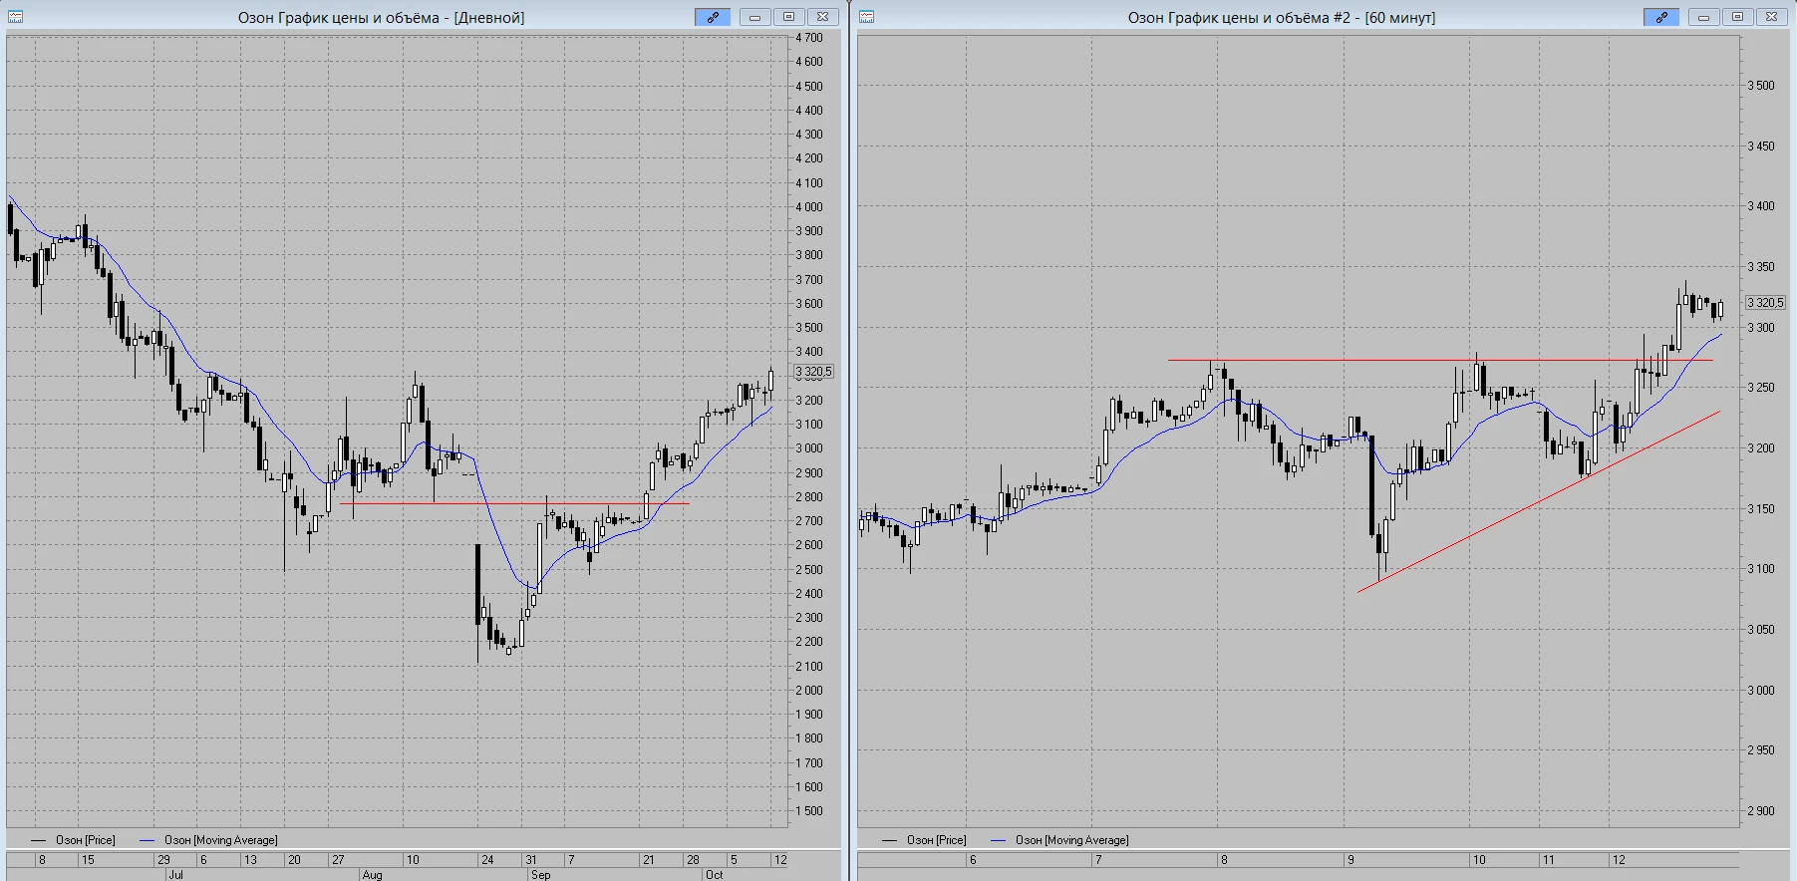Click the 3 450 price axis label in the hourly chart
Image resolution: width=1797 pixels, height=881 pixels.
pos(1761,147)
